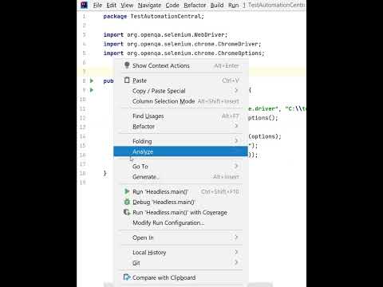This screenshot has height=287, width=383.
Task: Select Show Context Actions in context menu
Action: (x=181, y=65)
